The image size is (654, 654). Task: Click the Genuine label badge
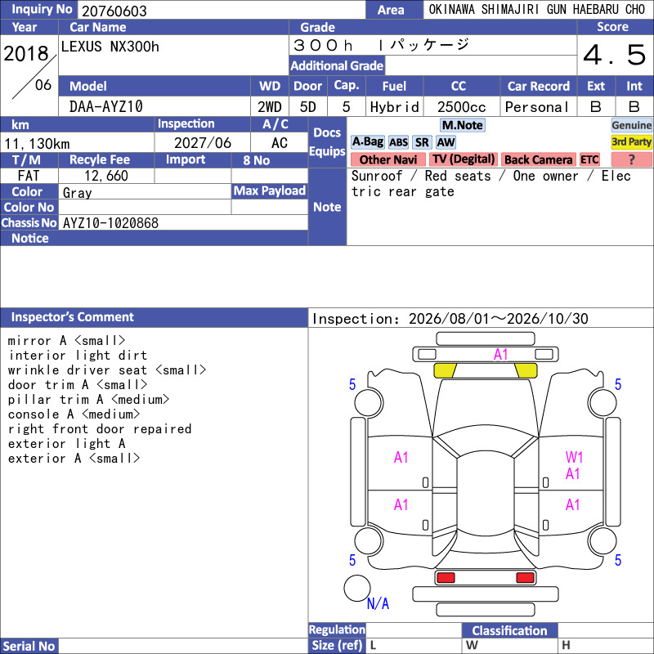coord(631,125)
